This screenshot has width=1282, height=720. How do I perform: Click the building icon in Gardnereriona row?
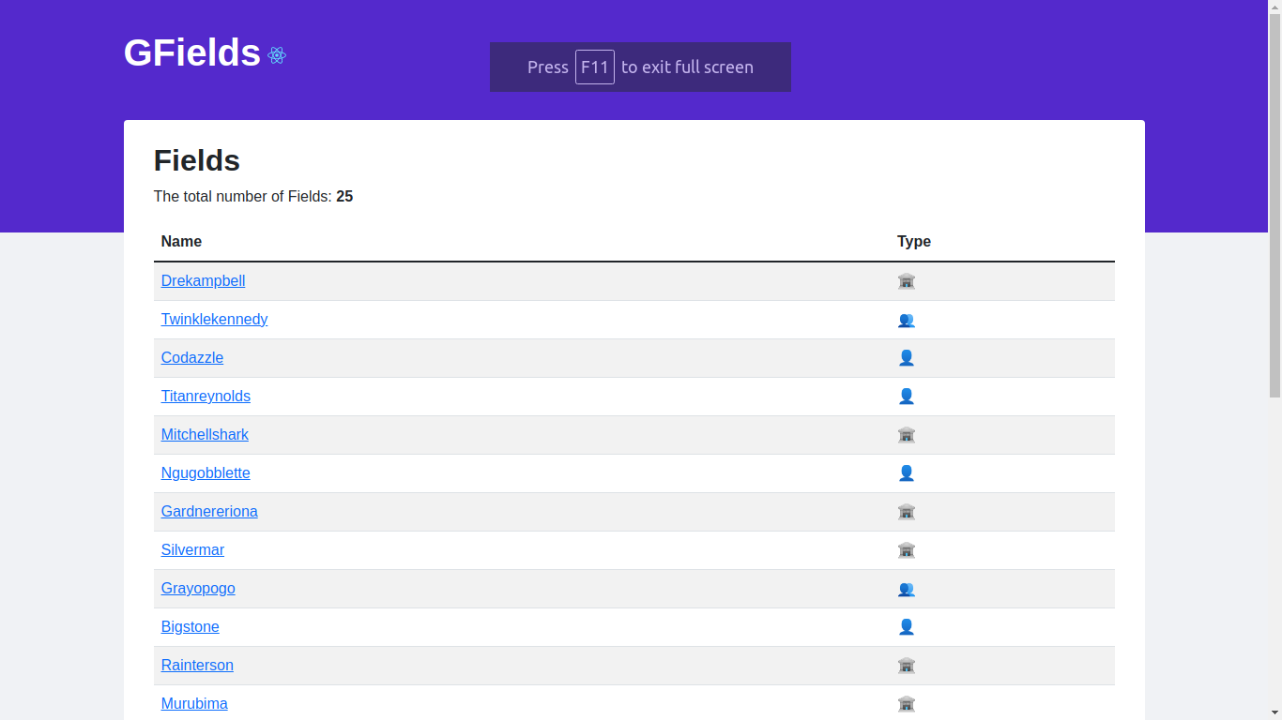[x=906, y=512]
